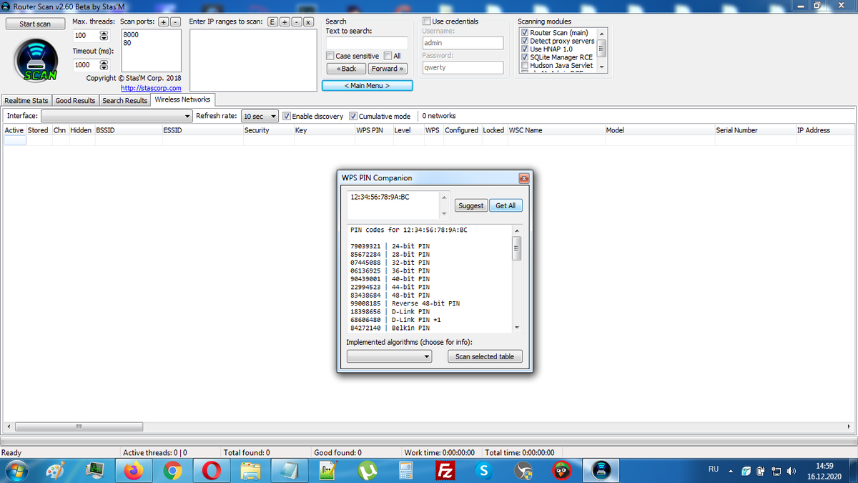Image resolution: width=858 pixels, height=483 pixels.
Task: Open the Windows Start menu
Action: (16, 470)
